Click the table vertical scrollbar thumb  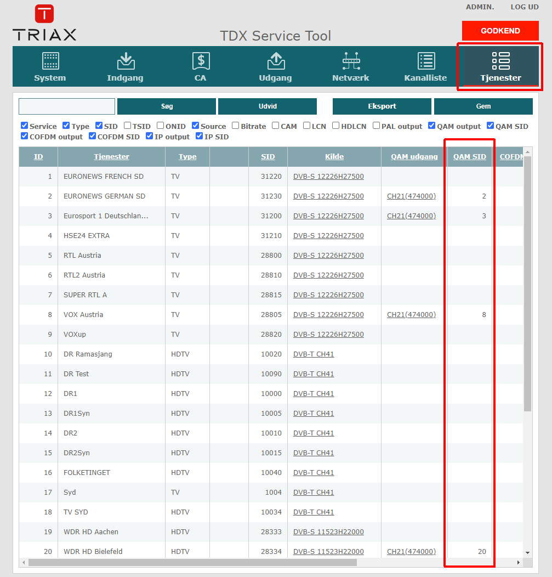[x=528, y=284]
